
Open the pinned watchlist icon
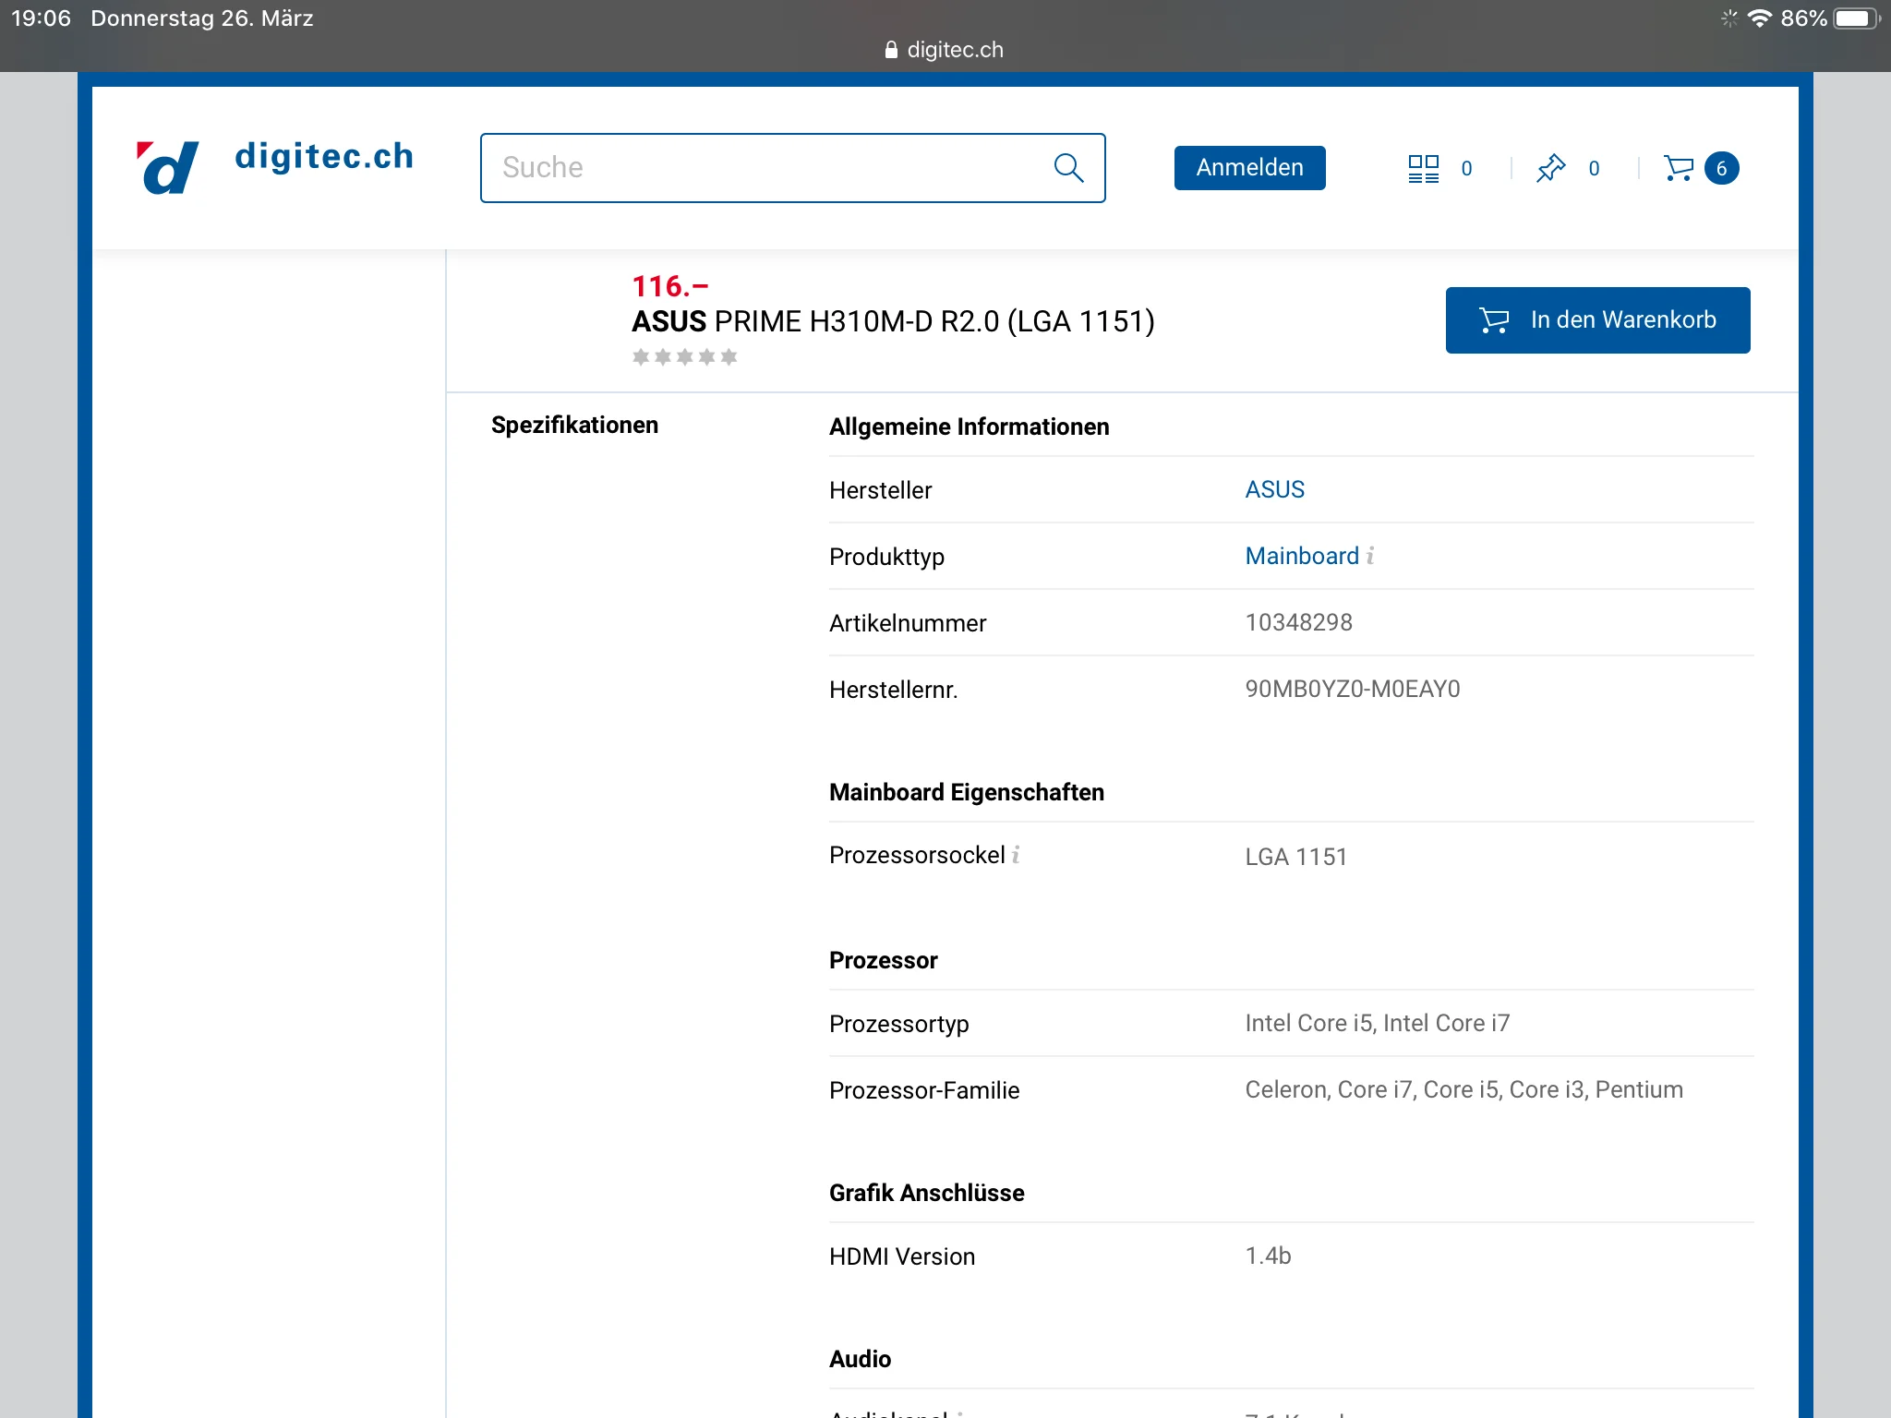click(1550, 168)
